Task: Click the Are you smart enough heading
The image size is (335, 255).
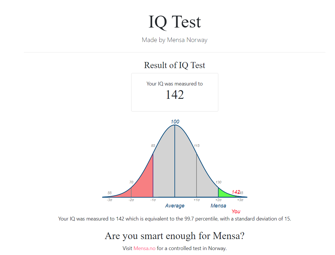Action: click(174, 236)
